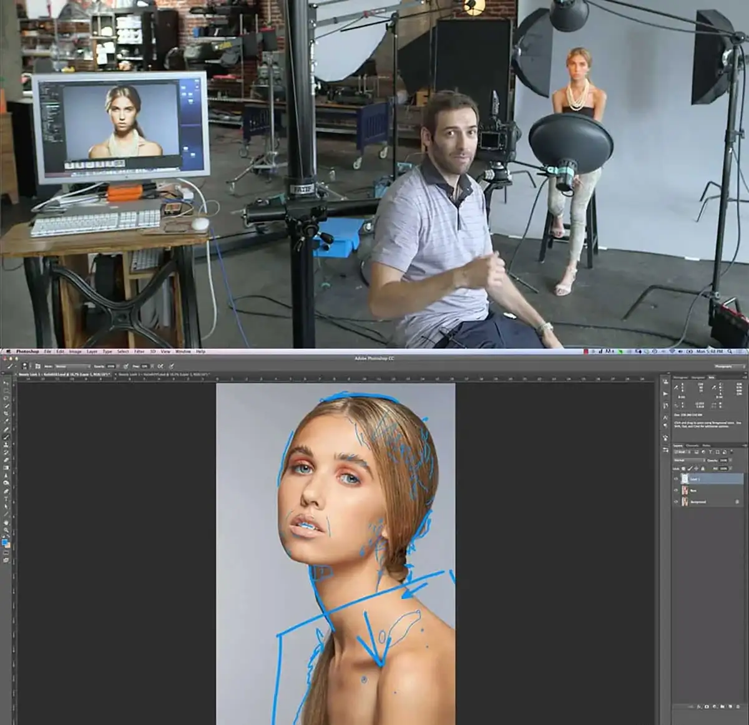Click the brush Opacity value field

pyautogui.click(x=110, y=366)
